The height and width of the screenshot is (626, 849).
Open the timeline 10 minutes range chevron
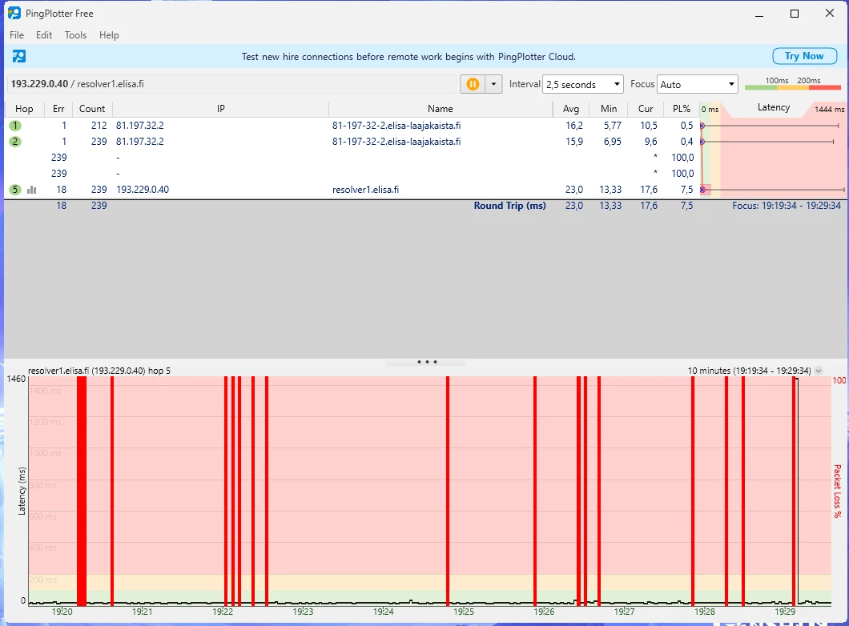819,371
